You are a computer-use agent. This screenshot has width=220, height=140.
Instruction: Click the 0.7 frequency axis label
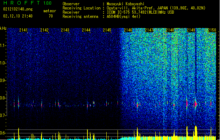3,115
